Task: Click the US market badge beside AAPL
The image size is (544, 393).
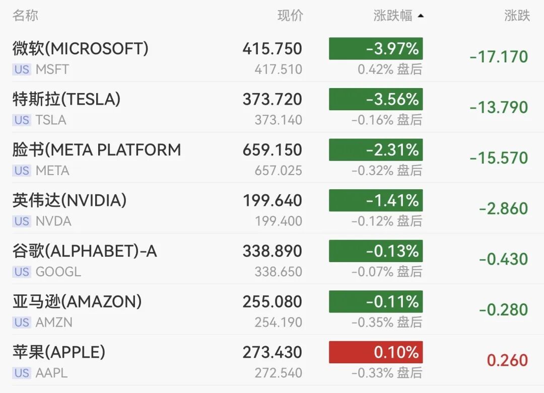Action: (22, 373)
